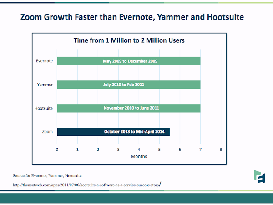Click the Yammer axis label

tap(45, 85)
